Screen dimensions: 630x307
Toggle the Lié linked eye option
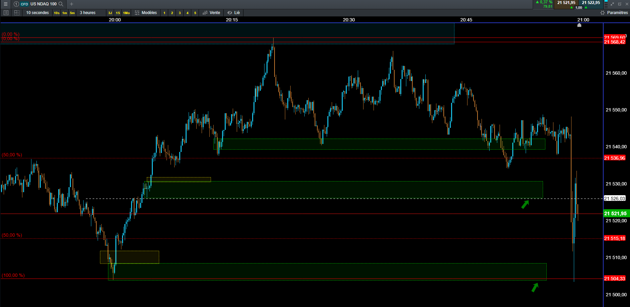click(x=234, y=13)
